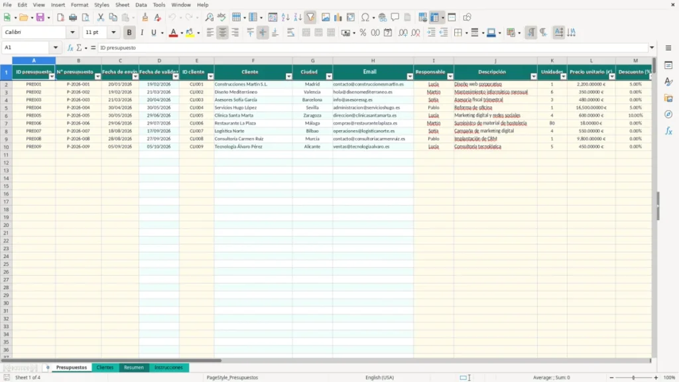Print the document using the printer icon
This screenshot has width=679, height=382.
pyautogui.click(x=73, y=17)
